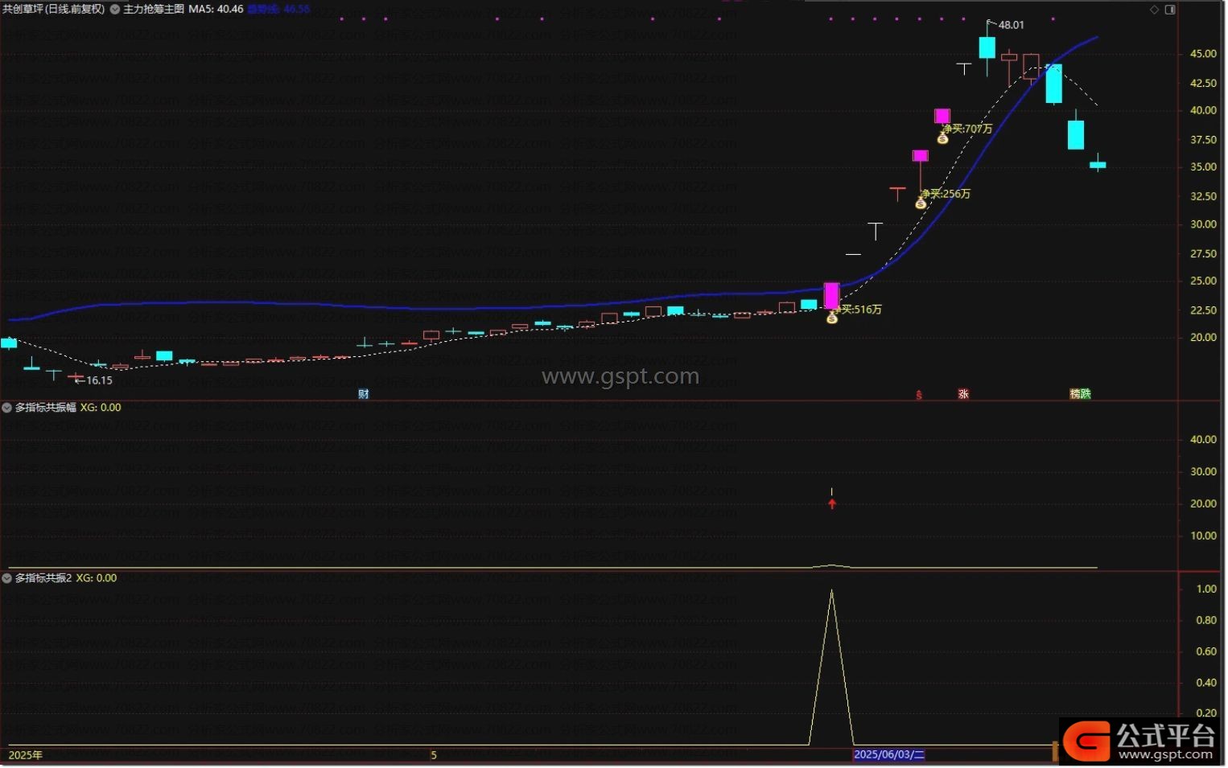The image size is (1228, 768).
Task: Click the 多指标共振2 indicator name
Action: pos(43,579)
